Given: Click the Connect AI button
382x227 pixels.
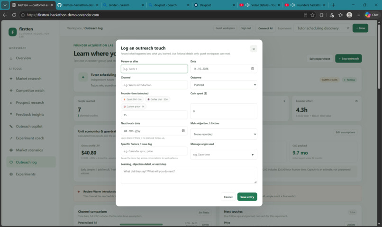Looking at the screenshot, I should 265,28.
